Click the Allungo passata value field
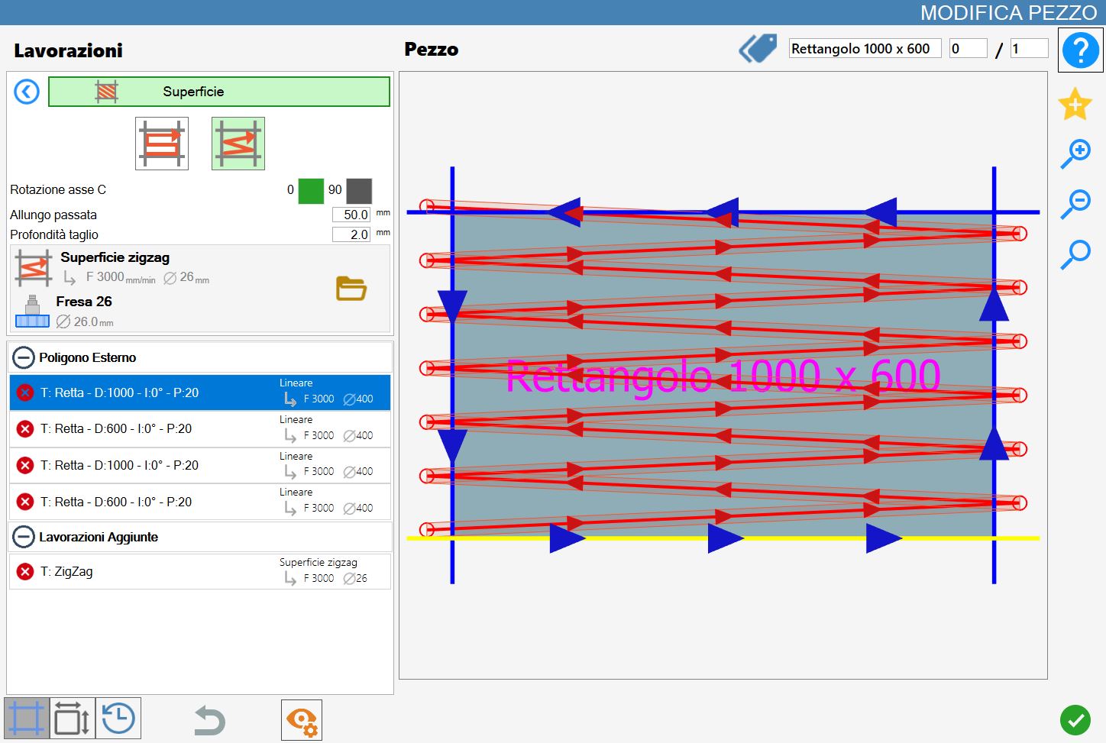This screenshot has width=1106, height=743. [x=351, y=215]
